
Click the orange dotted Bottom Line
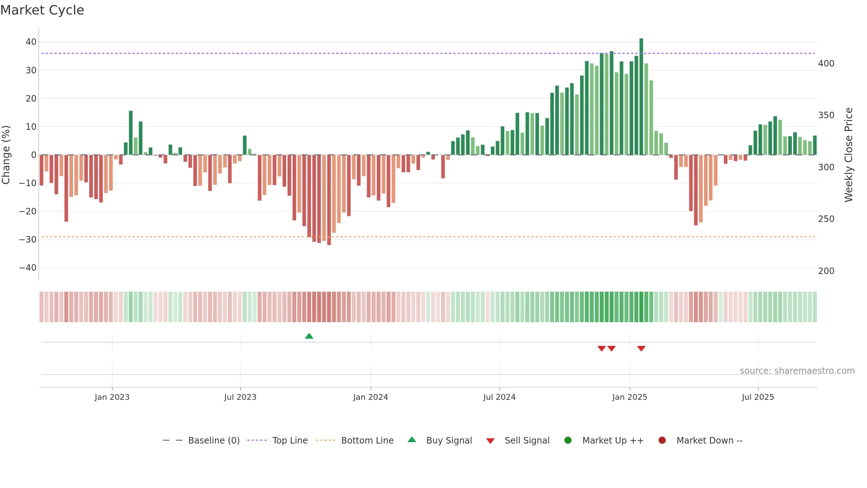pyautogui.click(x=428, y=237)
